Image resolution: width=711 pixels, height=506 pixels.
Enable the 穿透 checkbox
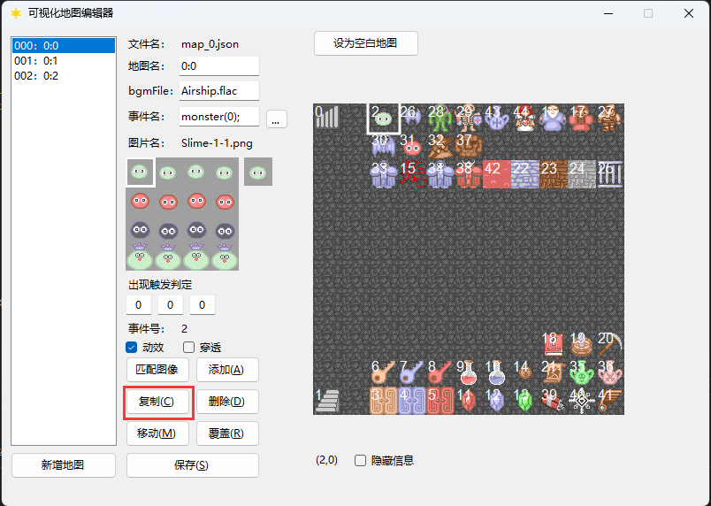point(188,348)
